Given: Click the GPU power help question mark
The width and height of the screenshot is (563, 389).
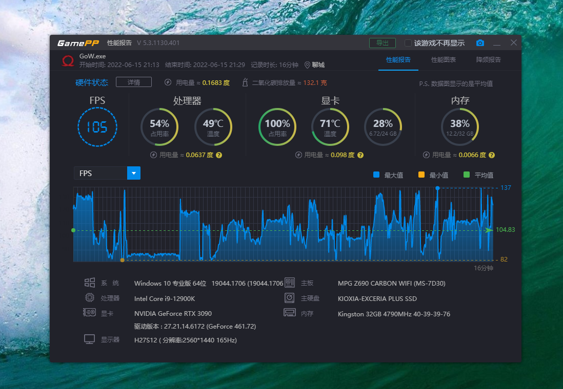Looking at the screenshot, I should point(360,155).
